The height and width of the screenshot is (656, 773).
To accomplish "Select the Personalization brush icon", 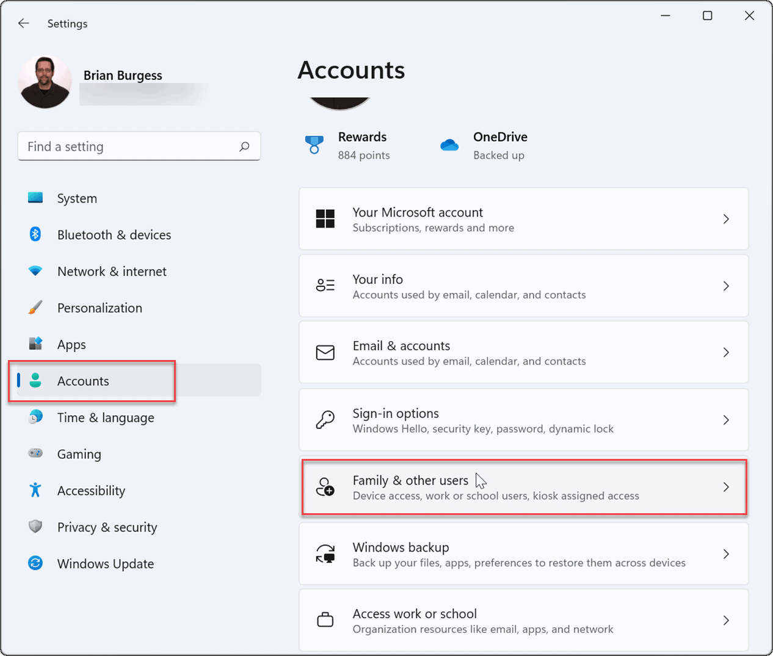I will pyautogui.click(x=35, y=308).
